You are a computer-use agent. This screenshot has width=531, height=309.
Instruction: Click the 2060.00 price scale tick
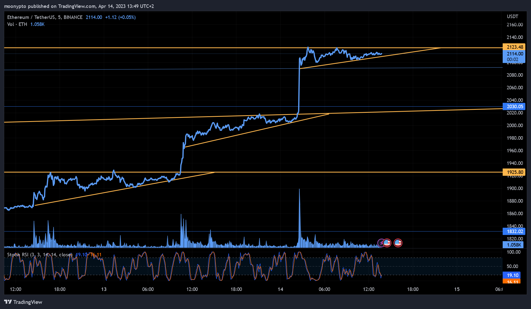515,88
